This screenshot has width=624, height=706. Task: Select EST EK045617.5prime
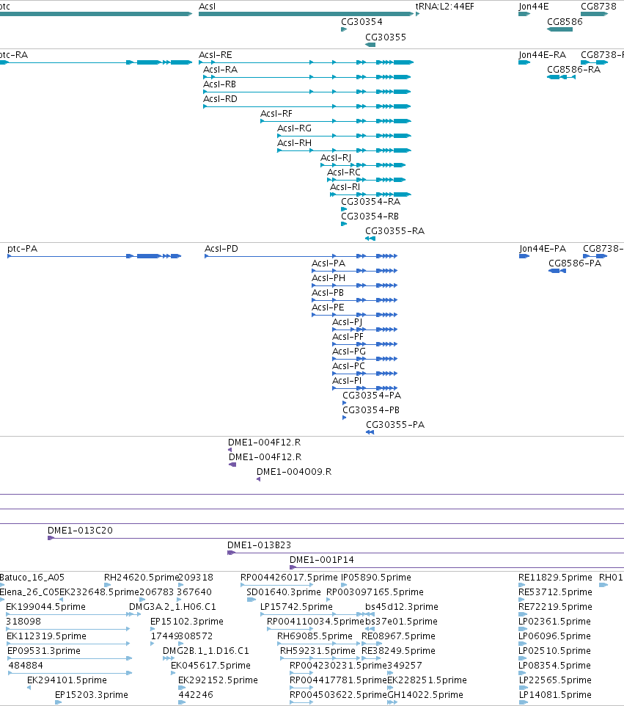tap(210, 666)
